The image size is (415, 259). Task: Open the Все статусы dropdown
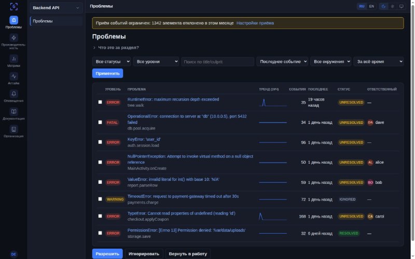(x=112, y=62)
